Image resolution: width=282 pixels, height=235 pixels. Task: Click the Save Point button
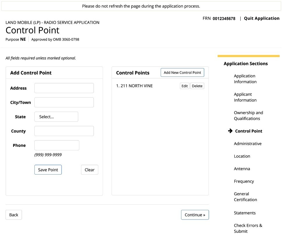pos(48,170)
